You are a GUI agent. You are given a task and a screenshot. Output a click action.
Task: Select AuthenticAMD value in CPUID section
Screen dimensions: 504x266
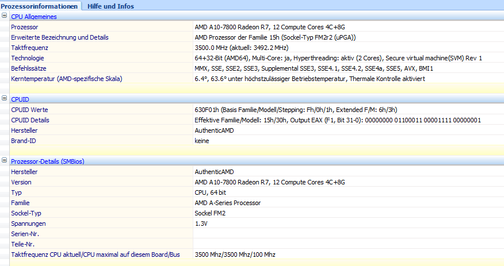pos(214,130)
